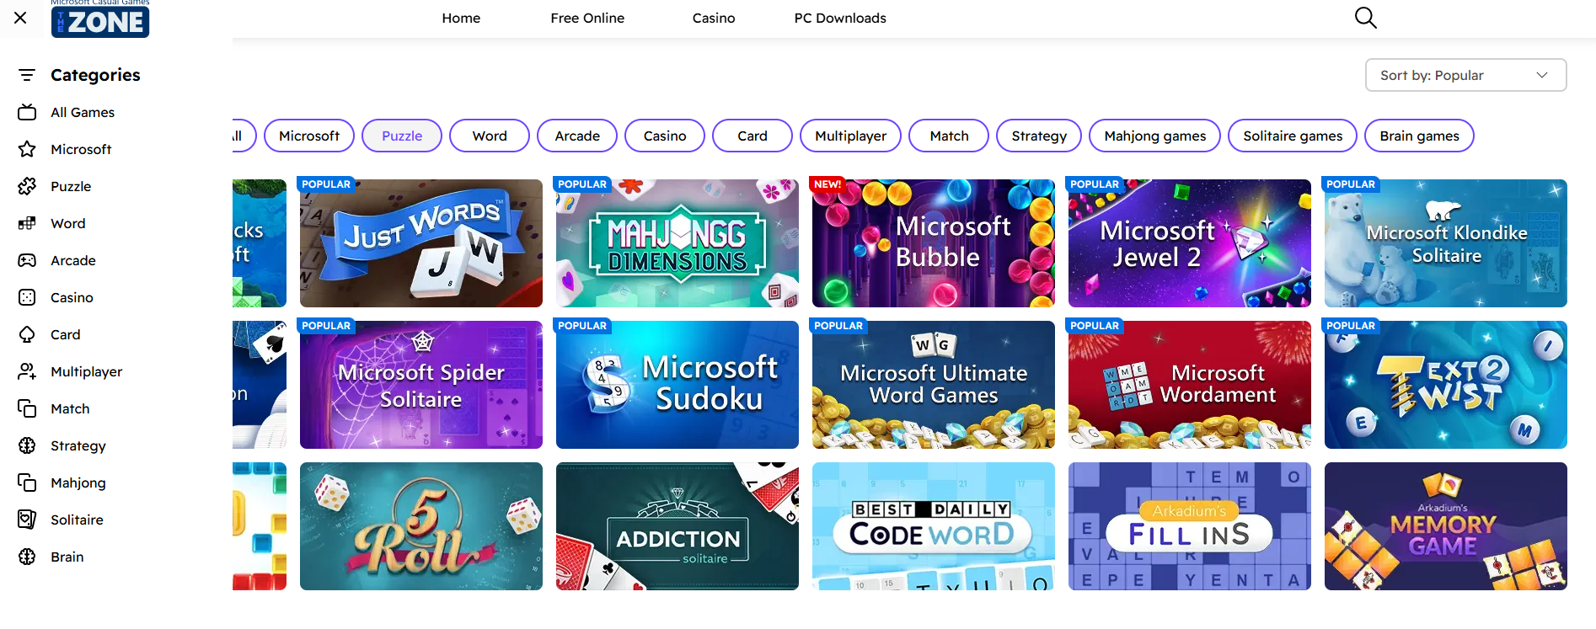Select the Word filter pill
This screenshot has width=1596, height=629.
(x=490, y=136)
